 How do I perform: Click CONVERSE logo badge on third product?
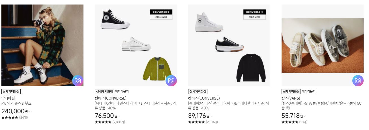[x=254, y=14]
